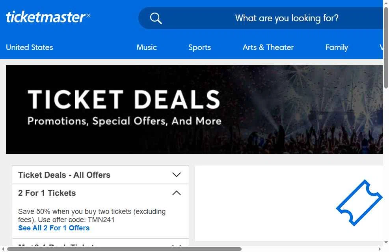Click the magnifying glass search icon
The width and height of the screenshot is (389, 252).
pos(156,18)
